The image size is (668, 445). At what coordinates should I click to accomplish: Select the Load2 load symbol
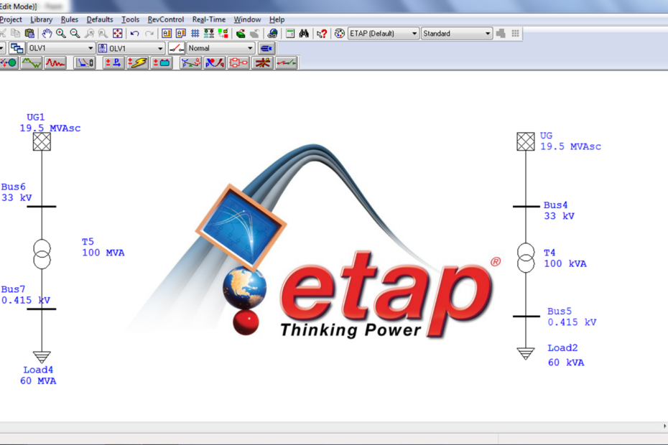[x=526, y=354]
